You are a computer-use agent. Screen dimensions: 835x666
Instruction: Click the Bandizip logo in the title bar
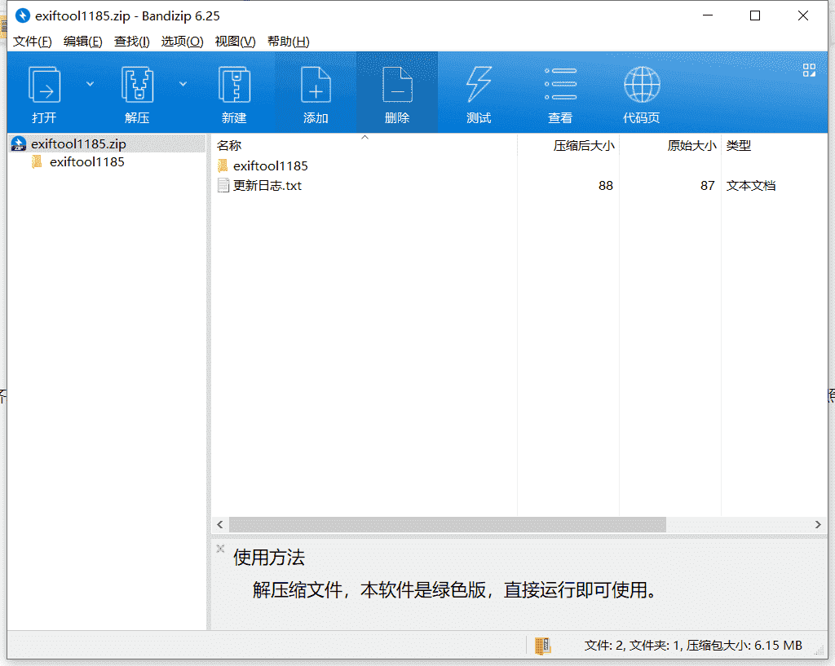click(22, 16)
